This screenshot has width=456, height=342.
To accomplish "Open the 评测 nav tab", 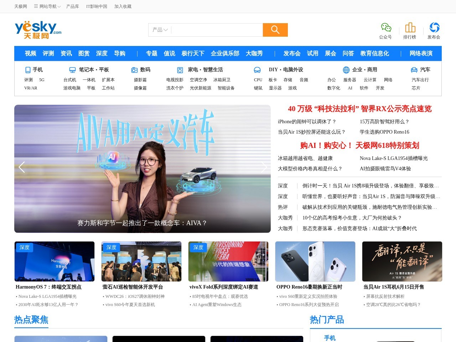I will tap(48, 53).
